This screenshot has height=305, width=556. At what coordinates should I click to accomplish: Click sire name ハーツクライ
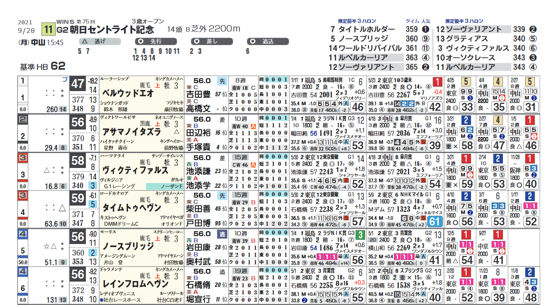click(112, 155)
